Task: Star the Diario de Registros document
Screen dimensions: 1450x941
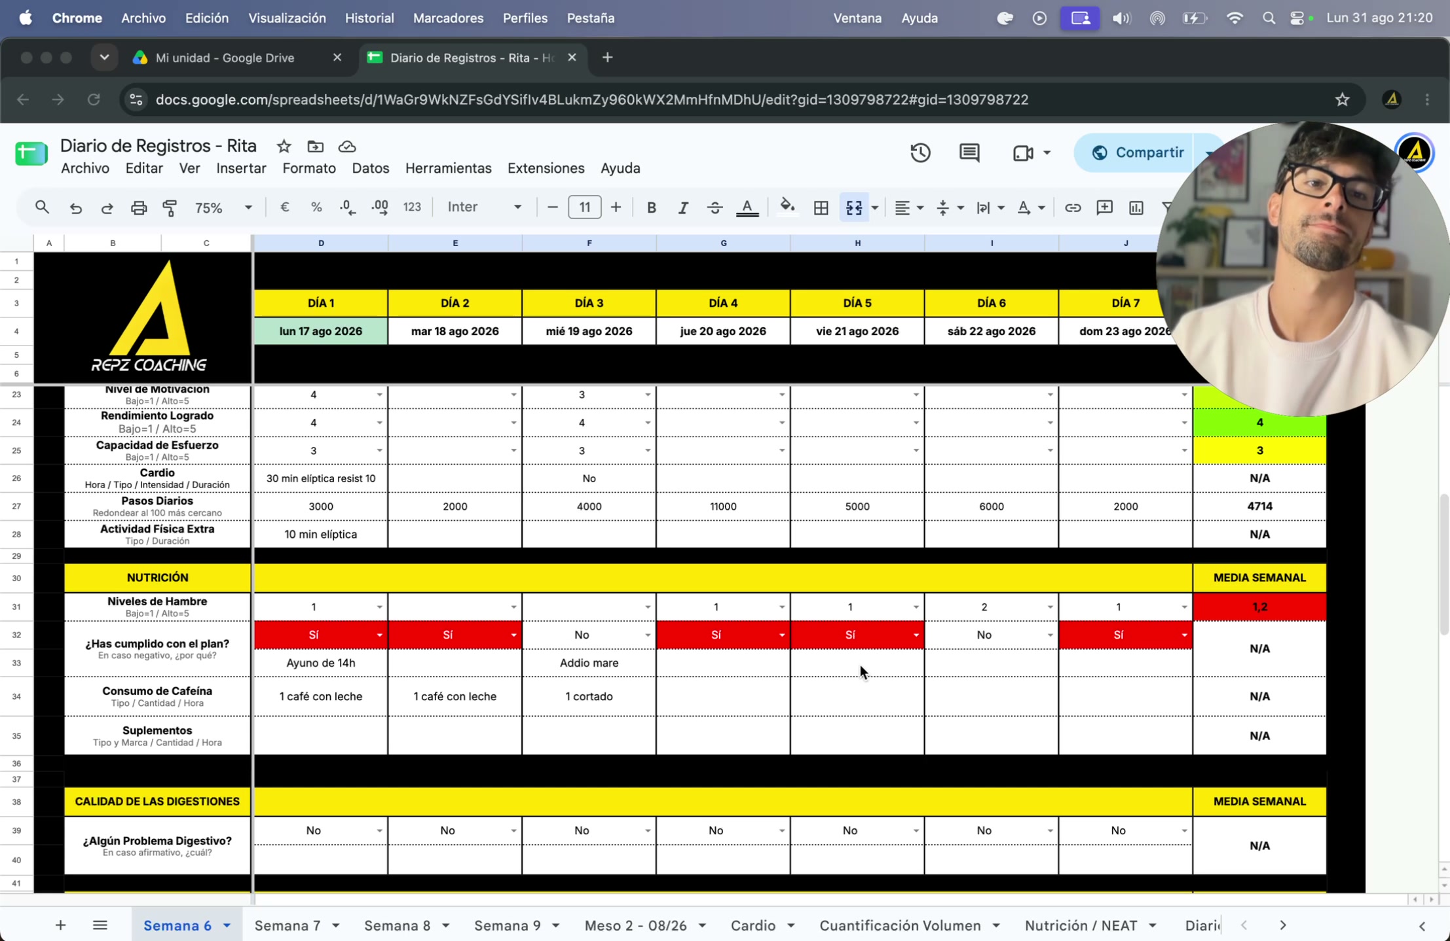Action: 284,146
